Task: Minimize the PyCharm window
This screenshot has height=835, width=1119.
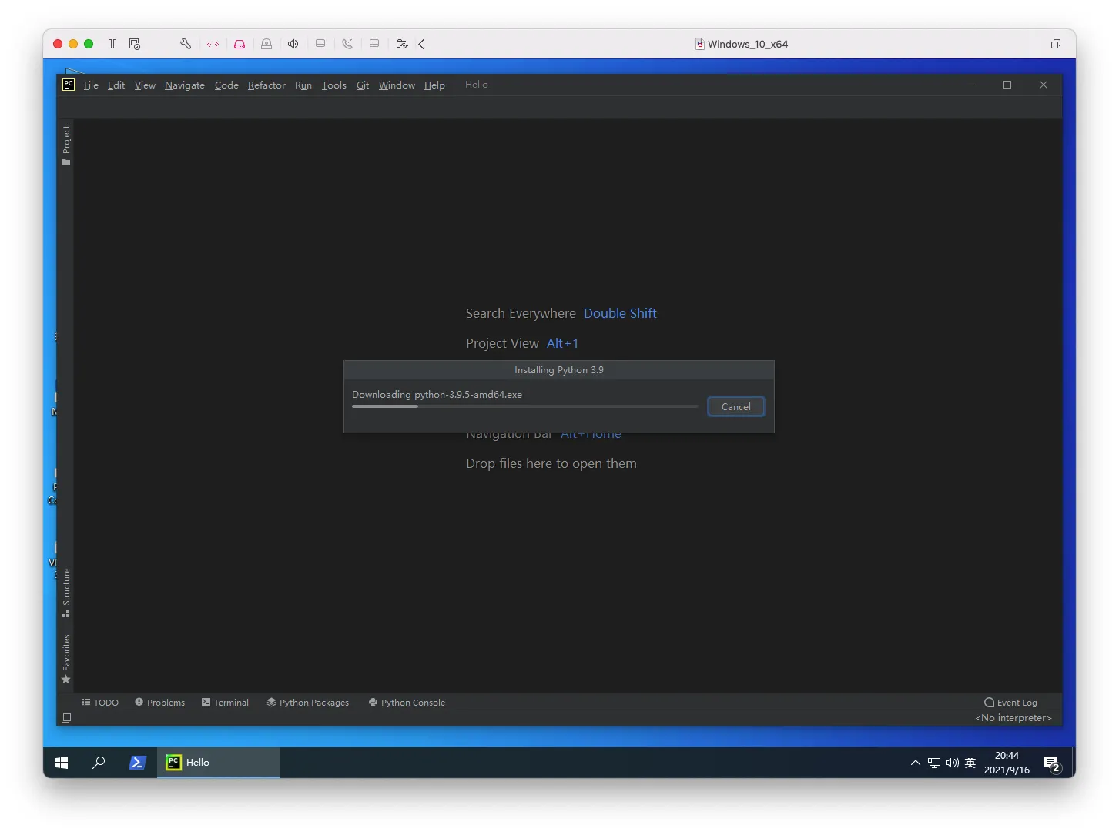Action: [971, 85]
